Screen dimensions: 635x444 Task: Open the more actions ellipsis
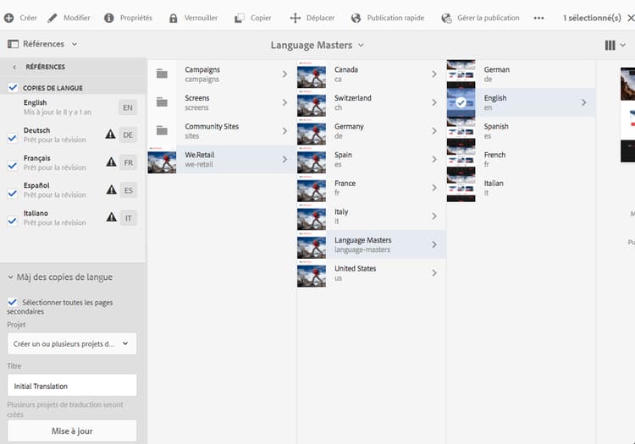[x=538, y=18]
